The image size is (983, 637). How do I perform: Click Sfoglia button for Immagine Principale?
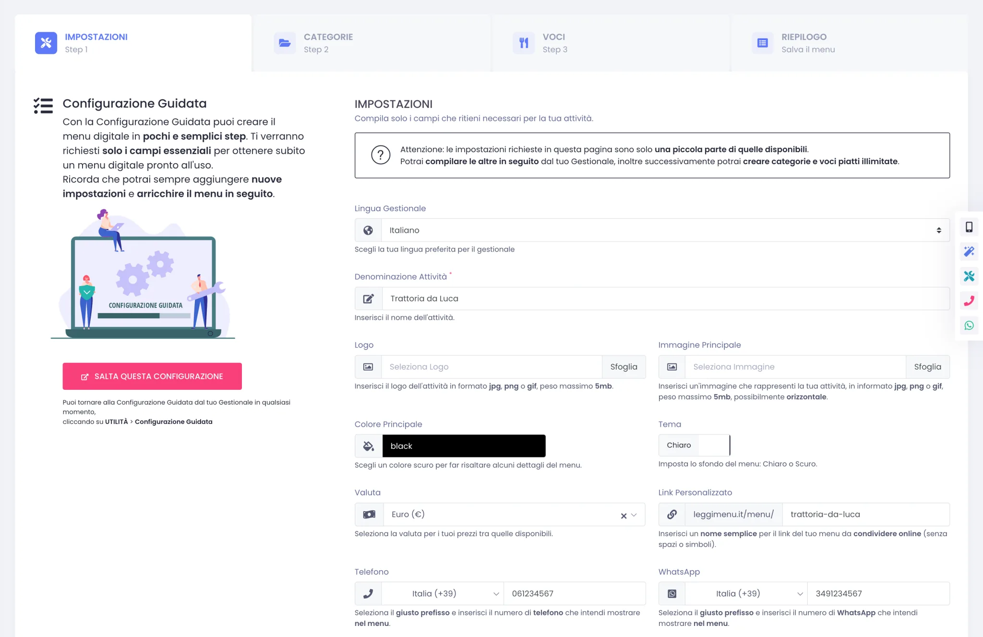coord(927,367)
